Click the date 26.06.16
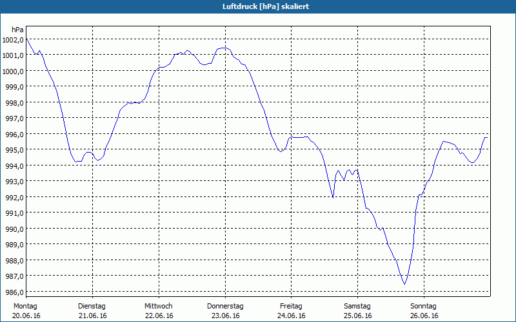This screenshot has height=322, width=516. point(424,316)
